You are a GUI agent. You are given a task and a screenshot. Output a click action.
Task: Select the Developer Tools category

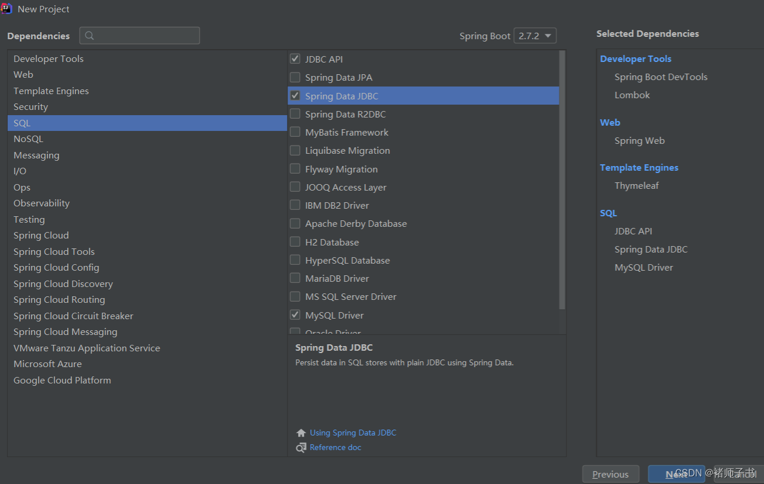[x=147, y=58]
